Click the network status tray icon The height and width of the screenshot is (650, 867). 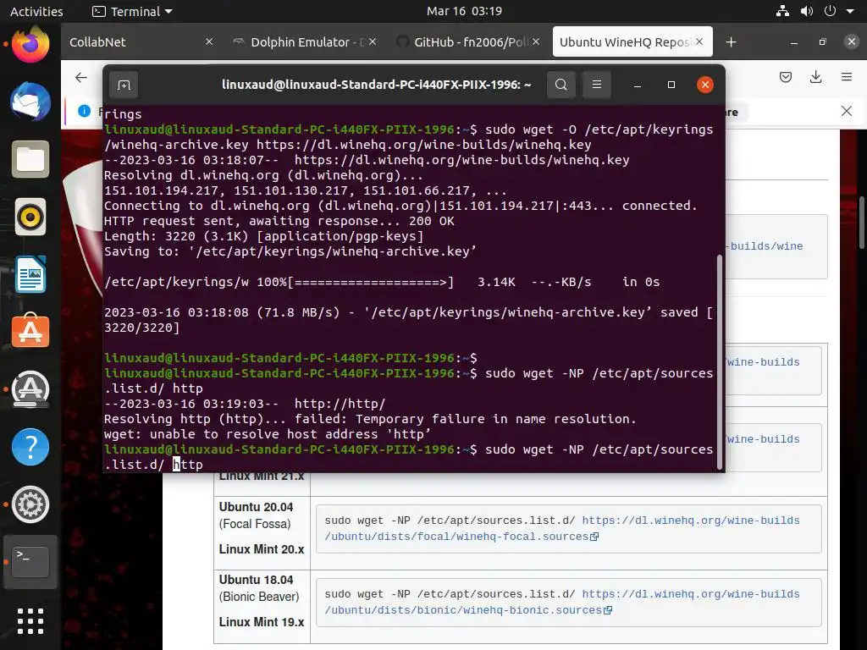click(782, 11)
